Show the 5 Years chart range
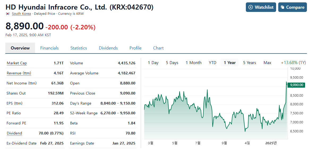 (x=250, y=63)
